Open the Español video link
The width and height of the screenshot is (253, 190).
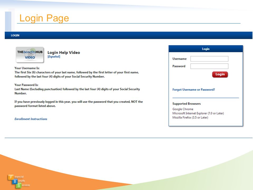(54, 56)
